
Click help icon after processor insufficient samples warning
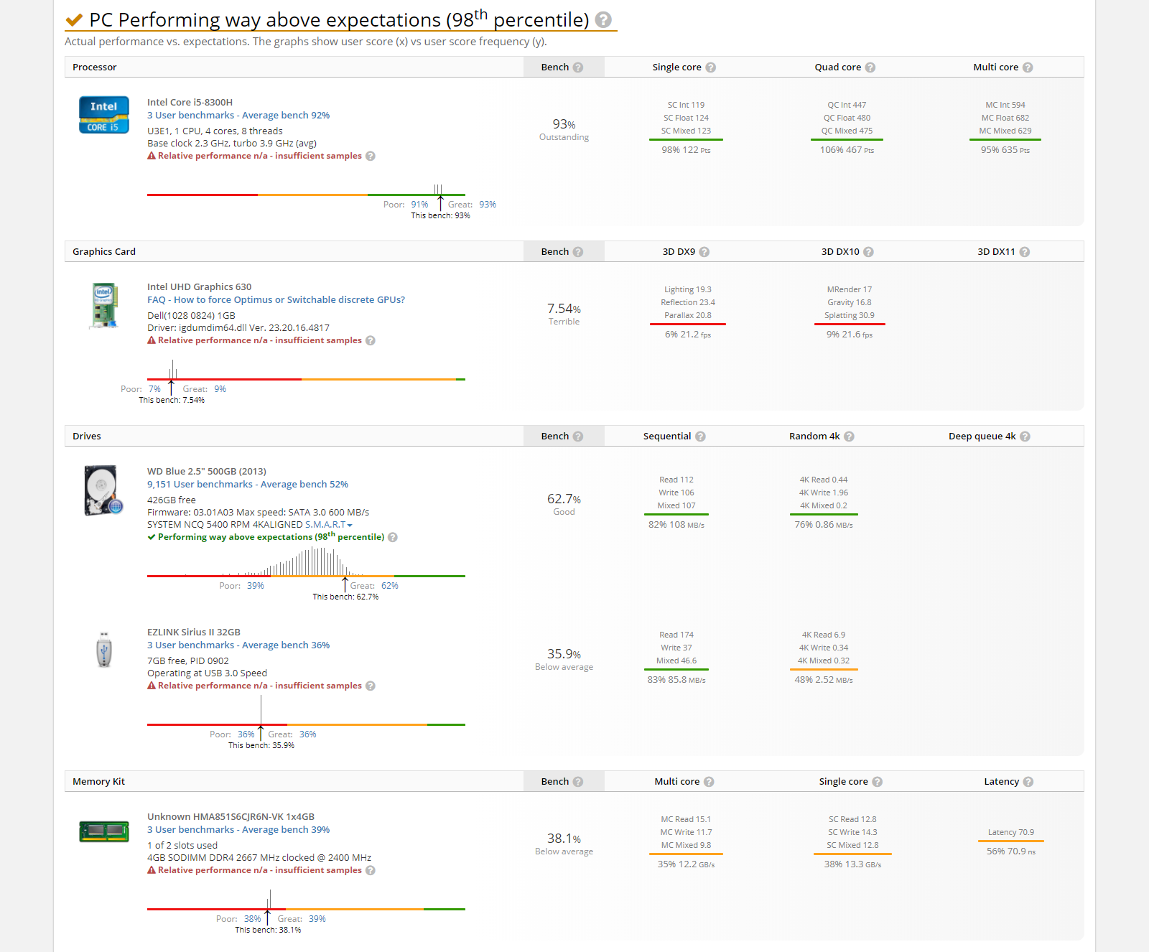[371, 156]
